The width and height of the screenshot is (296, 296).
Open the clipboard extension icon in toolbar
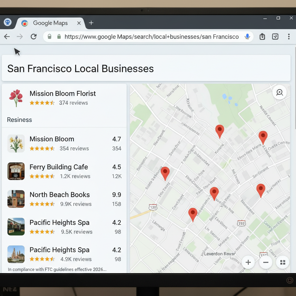262,36
